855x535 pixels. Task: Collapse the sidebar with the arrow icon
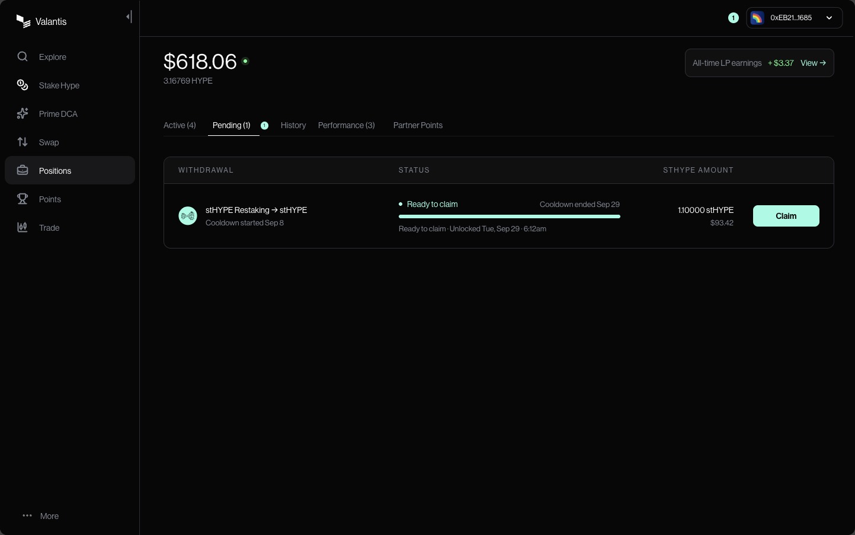129,17
